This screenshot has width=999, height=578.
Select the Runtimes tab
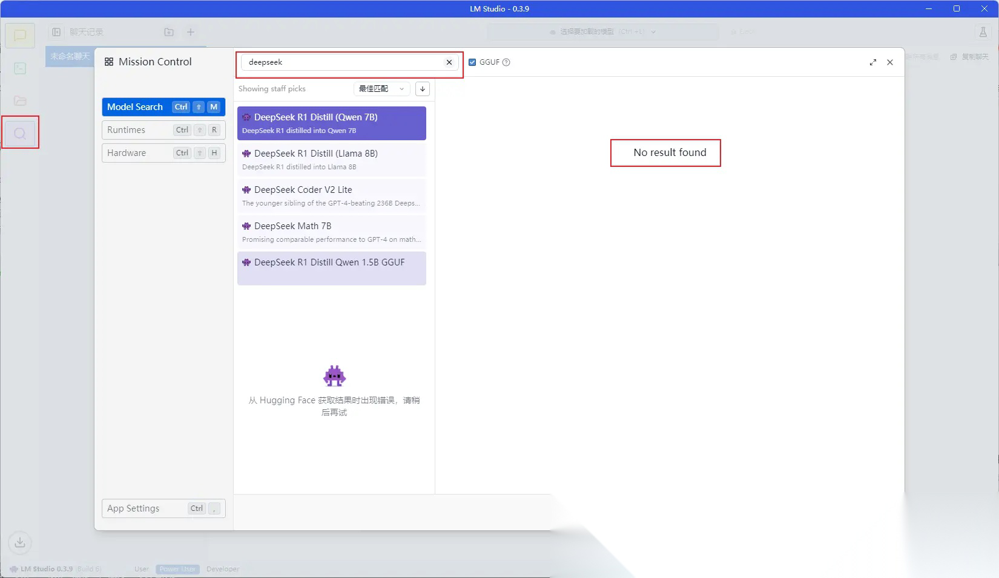163,130
